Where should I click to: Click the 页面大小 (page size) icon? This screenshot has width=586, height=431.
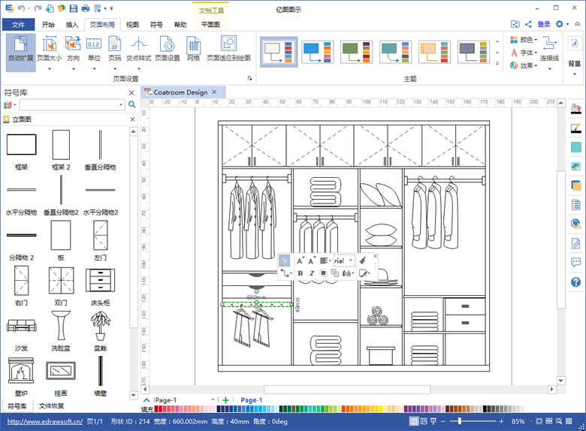pos(49,48)
